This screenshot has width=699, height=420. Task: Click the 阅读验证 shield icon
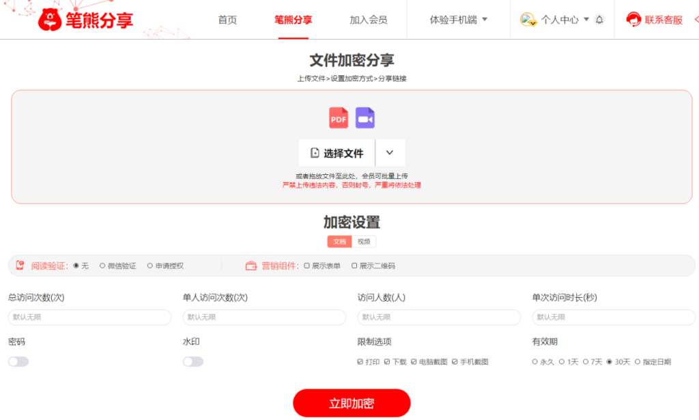(x=20, y=266)
